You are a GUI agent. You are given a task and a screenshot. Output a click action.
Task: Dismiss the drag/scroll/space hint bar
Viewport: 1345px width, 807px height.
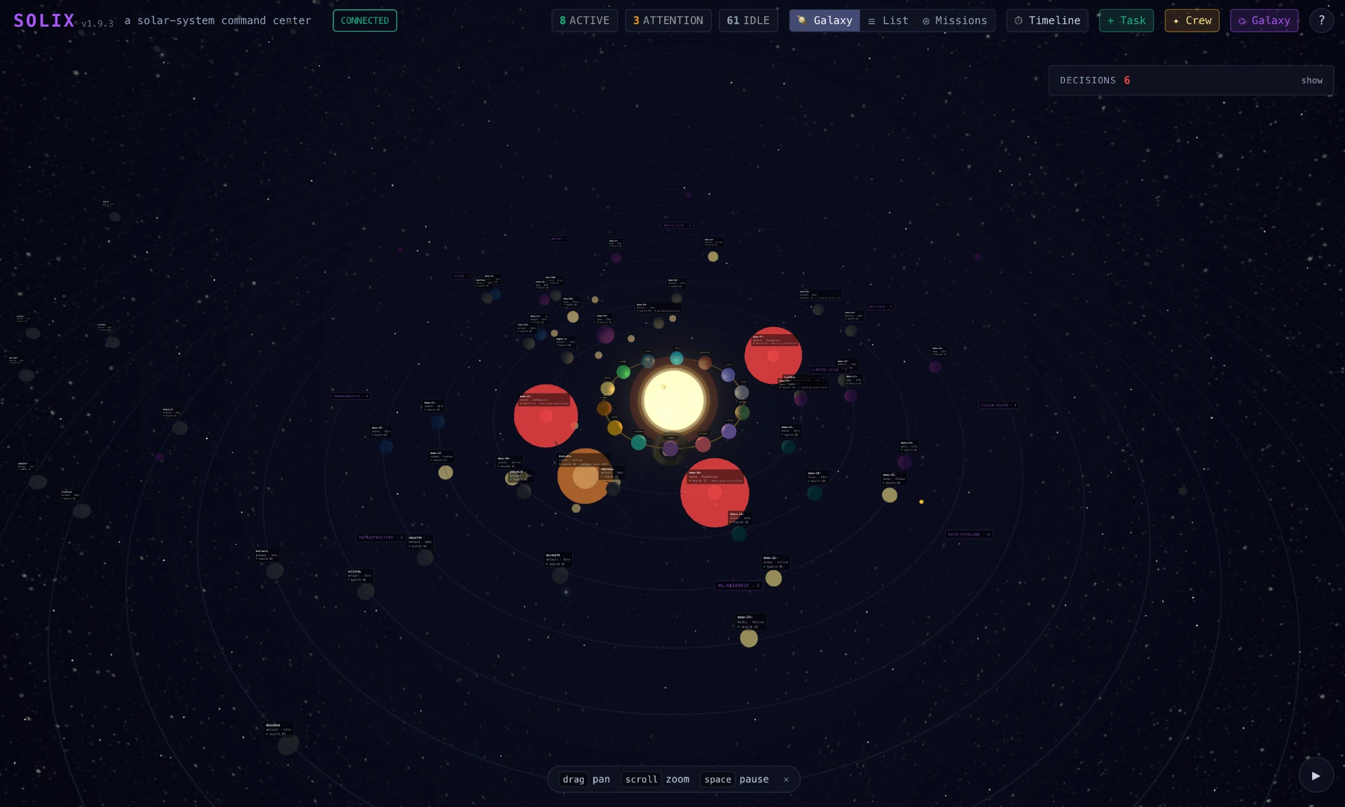(x=786, y=780)
